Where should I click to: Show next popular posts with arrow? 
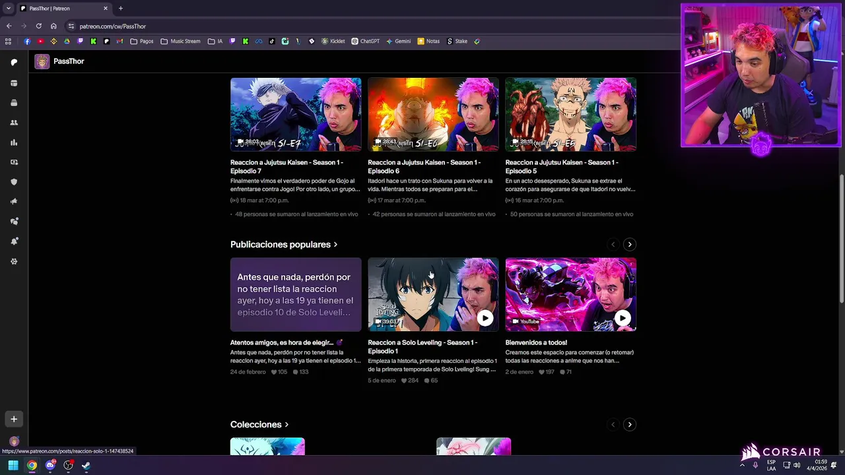(630, 245)
